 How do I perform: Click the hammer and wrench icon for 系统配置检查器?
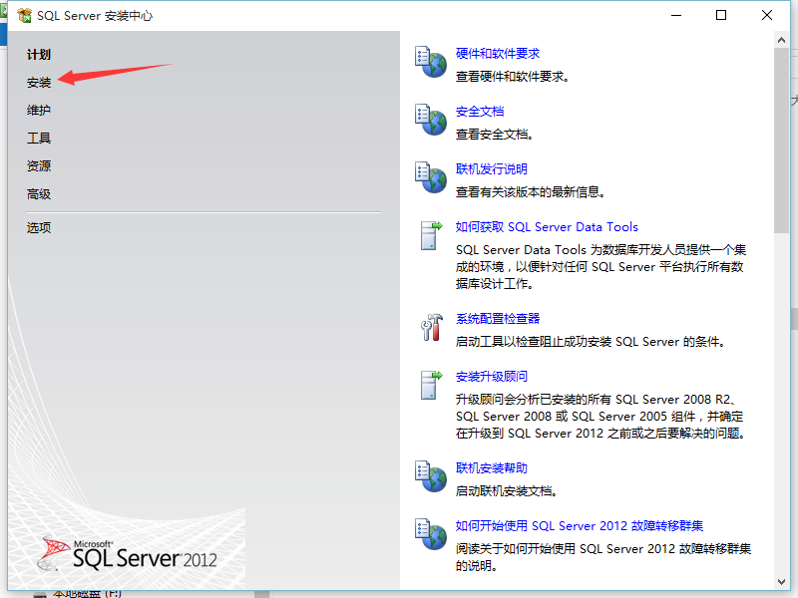tap(432, 327)
